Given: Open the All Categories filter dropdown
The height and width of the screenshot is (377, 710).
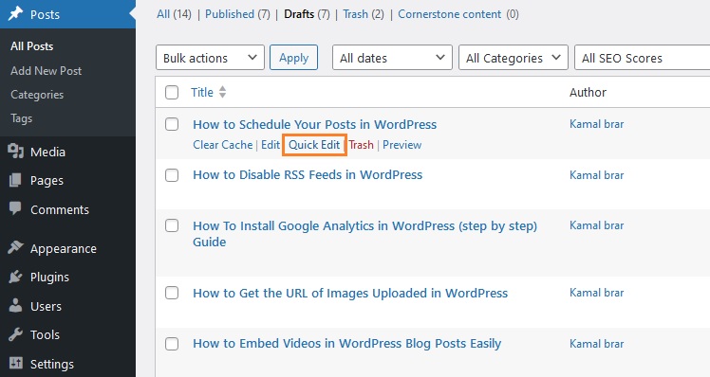Looking at the screenshot, I should [513, 58].
